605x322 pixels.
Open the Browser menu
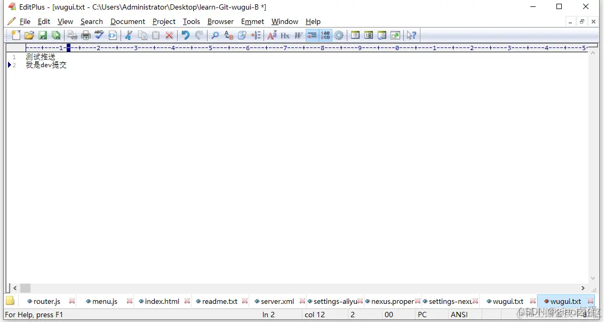coord(220,22)
